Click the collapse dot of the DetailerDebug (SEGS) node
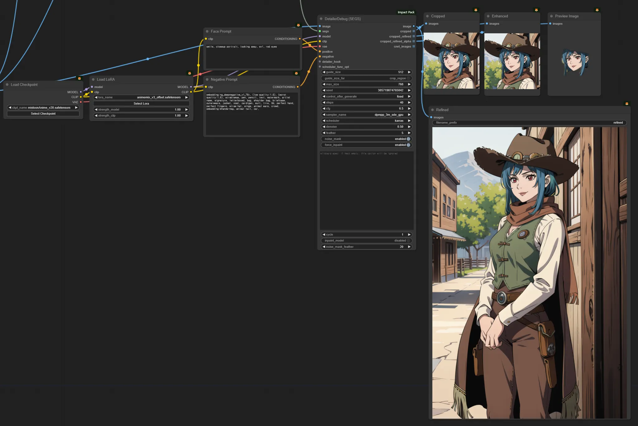The width and height of the screenshot is (638, 426). tap(321, 19)
